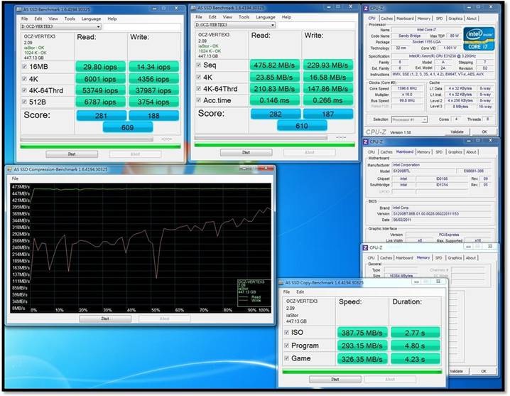Click the 387.75 MB/s ISO speed value
Image resolution: width=510 pixels, height=396 pixels.
tap(362, 333)
